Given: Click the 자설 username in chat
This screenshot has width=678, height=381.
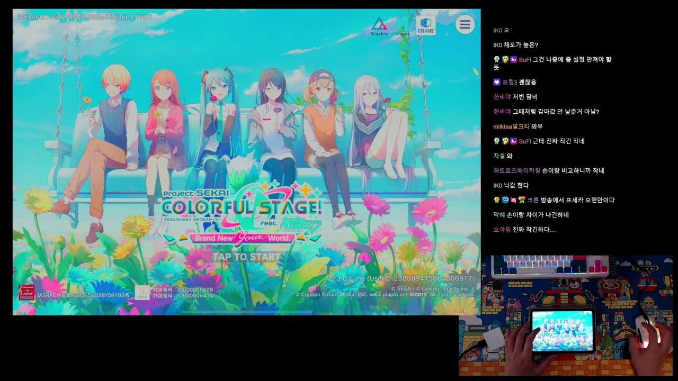Looking at the screenshot, I should tap(499, 156).
